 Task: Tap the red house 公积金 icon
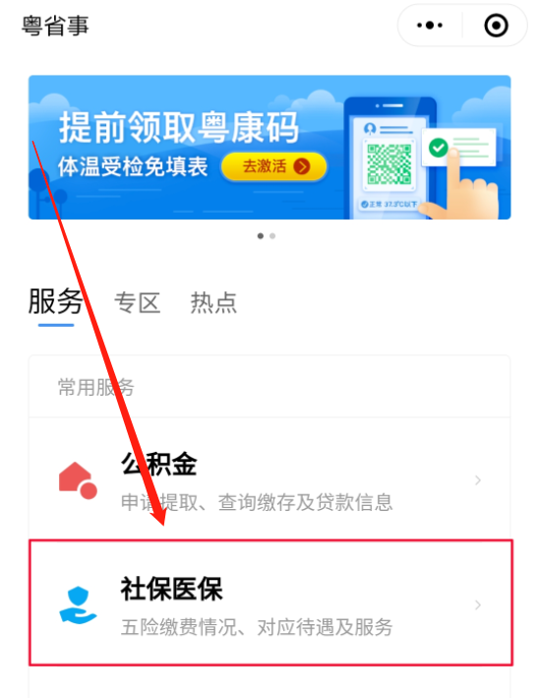pos(78,480)
